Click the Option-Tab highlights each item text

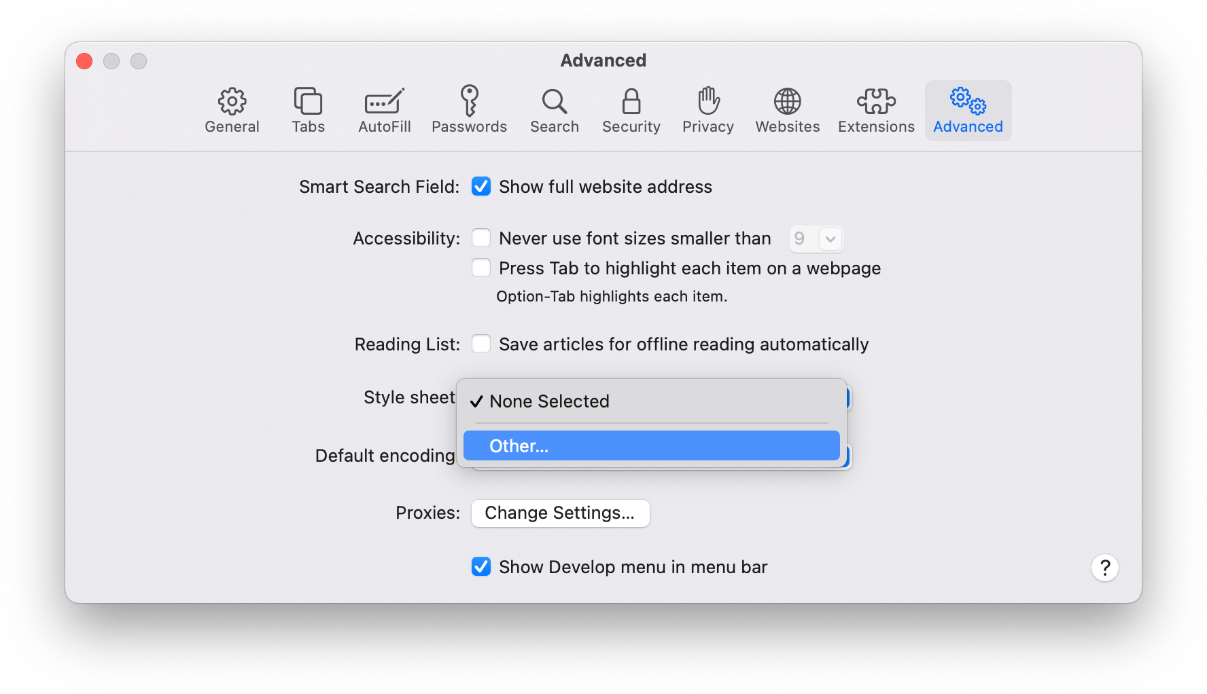612,297
